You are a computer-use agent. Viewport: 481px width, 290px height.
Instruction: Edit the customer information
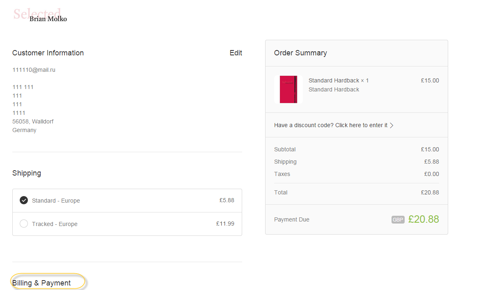[x=236, y=53]
